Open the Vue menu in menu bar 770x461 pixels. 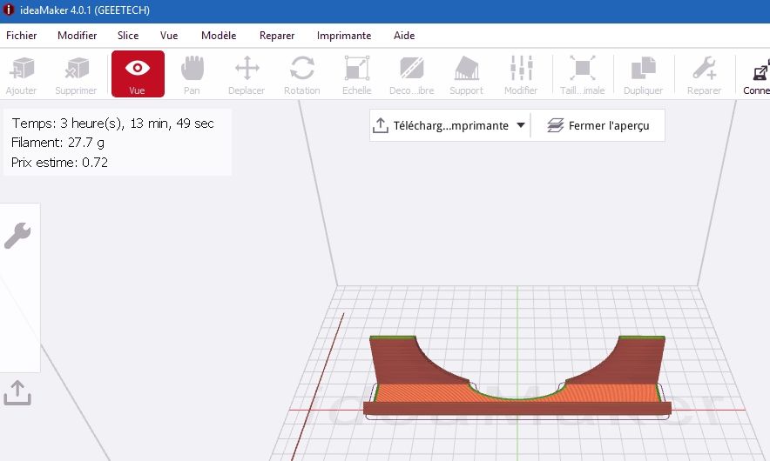169,36
